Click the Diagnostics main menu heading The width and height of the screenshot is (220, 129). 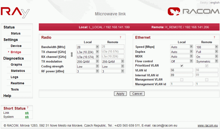coord(14,58)
